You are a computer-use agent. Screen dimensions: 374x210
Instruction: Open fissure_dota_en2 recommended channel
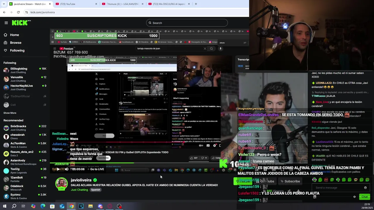(x=25, y=153)
